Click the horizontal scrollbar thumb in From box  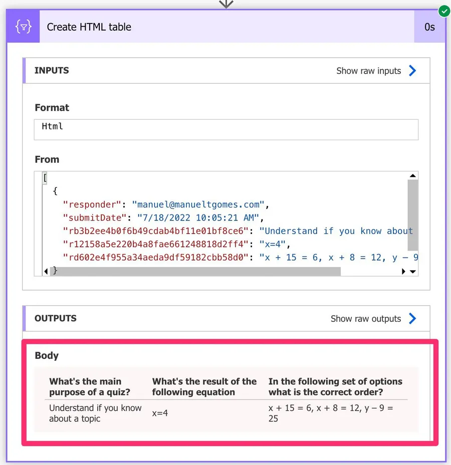195,272
